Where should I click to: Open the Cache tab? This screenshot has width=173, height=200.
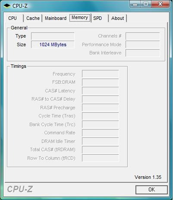coord(33,18)
